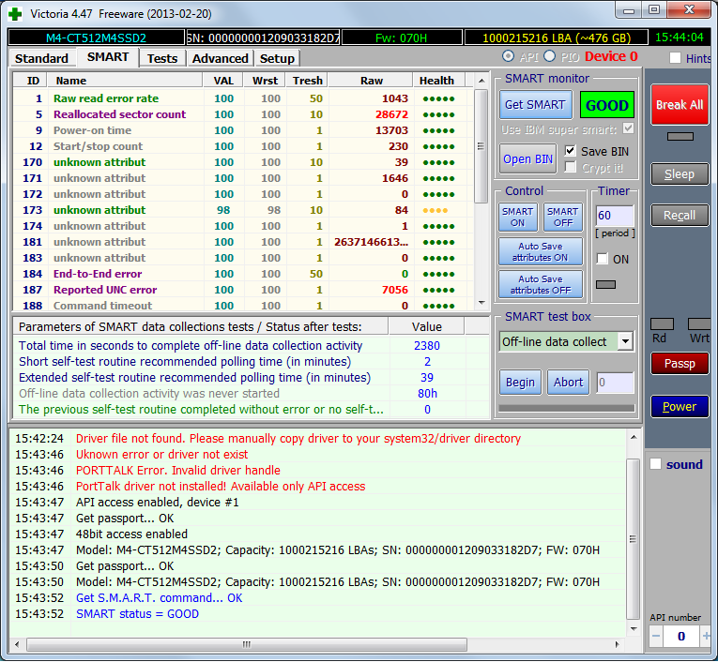
Task: Click the Sleep button
Action: click(680, 173)
